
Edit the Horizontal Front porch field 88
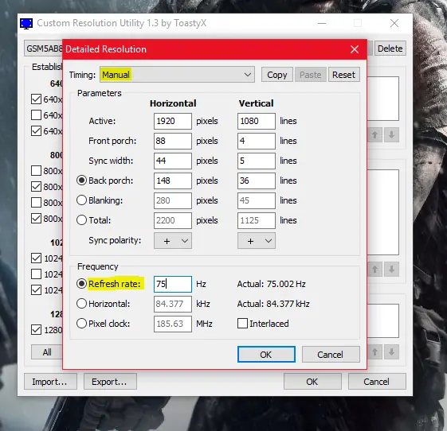tap(173, 141)
